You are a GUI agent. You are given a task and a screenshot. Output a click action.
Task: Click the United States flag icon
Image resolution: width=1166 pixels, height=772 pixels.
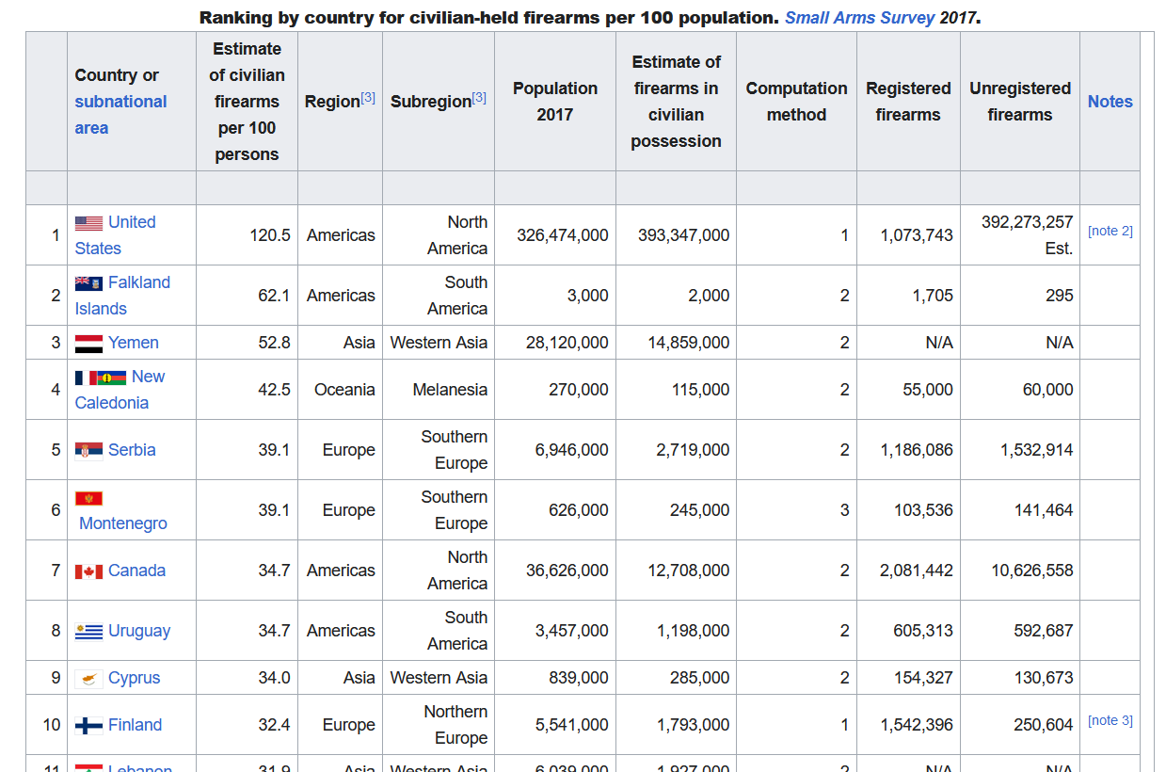tap(88, 223)
